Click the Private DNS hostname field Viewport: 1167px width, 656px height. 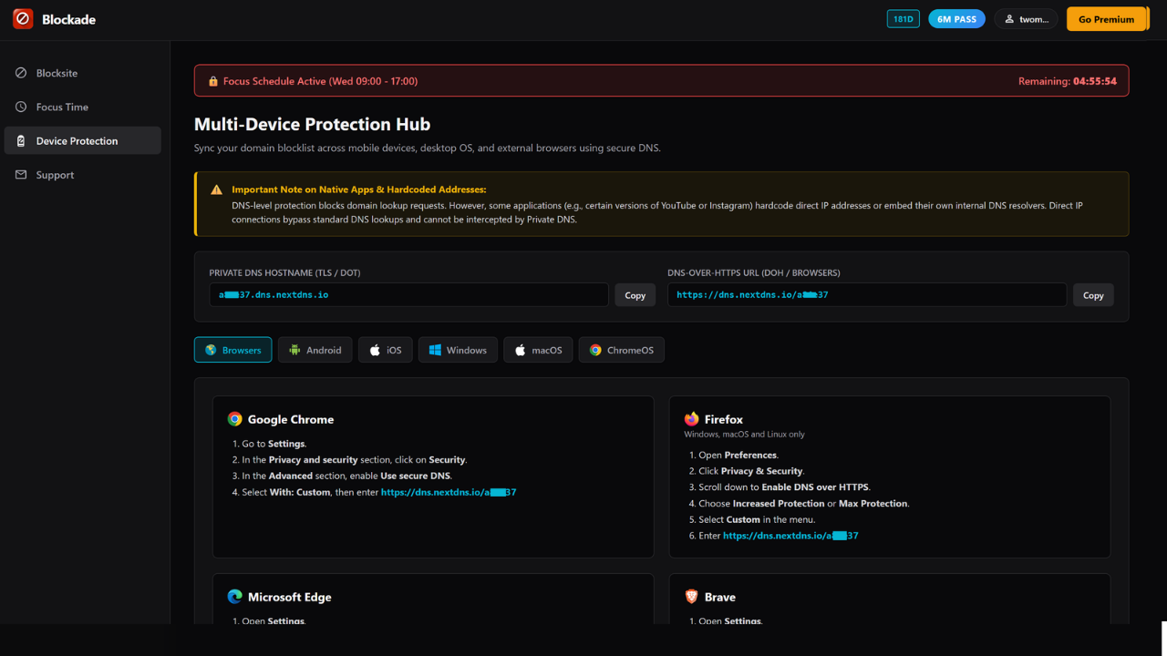[x=408, y=295]
